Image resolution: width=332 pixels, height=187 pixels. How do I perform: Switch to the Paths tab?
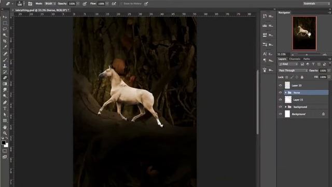coord(307,59)
